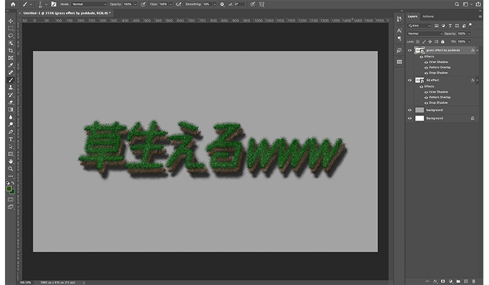The height and width of the screenshot is (285, 489).
Task: Toggle visibility of the '3d effect' layer
Action: [x=410, y=80]
